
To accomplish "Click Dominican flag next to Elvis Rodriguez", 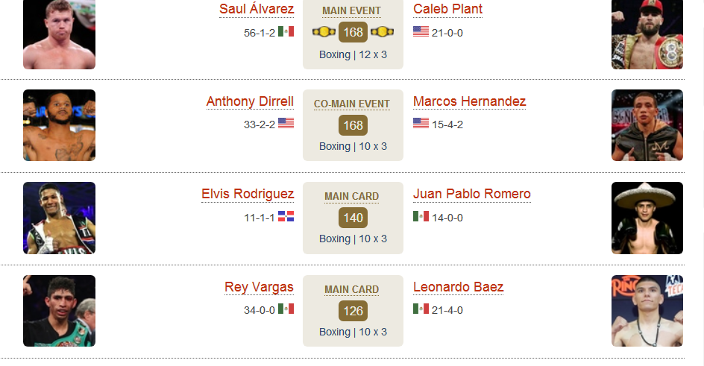I will (286, 217).
